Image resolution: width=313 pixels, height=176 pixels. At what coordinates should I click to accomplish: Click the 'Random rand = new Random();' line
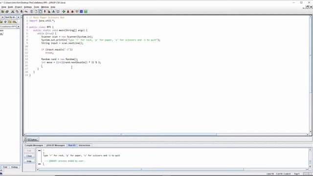(60, 59)
